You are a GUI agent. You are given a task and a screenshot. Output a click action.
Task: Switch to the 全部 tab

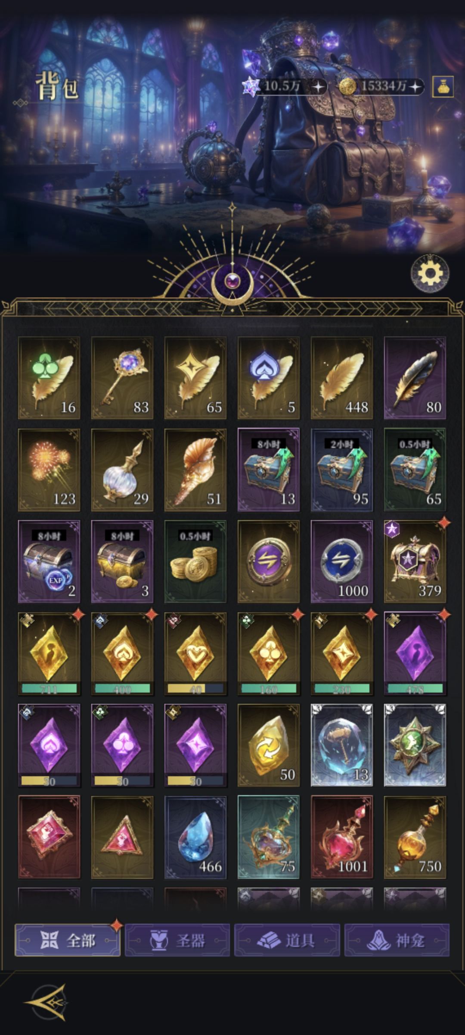68,940
